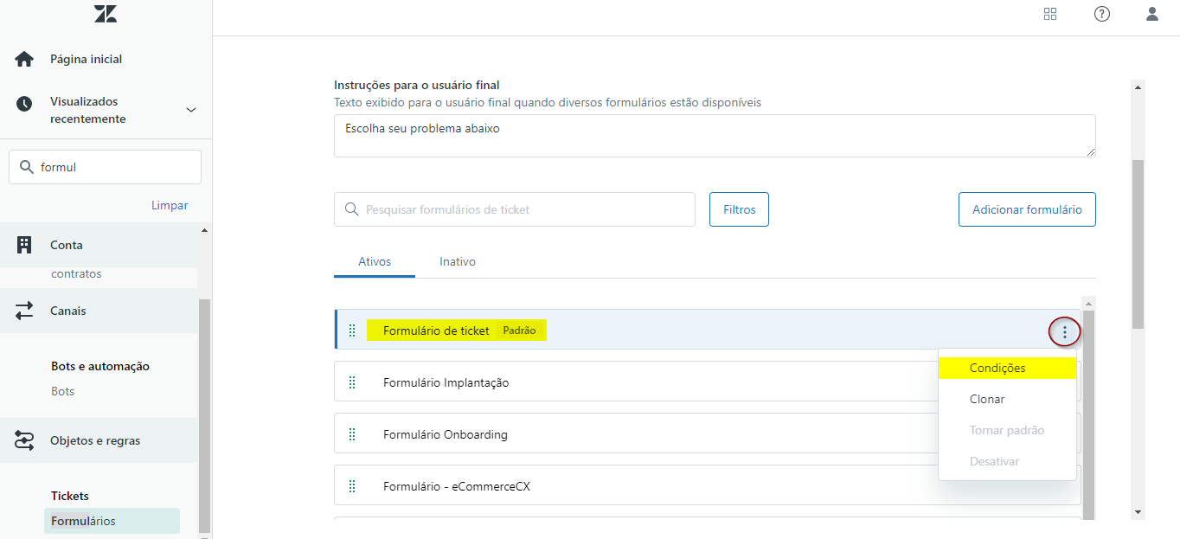Click the Conta building icon
The image size is (1180, 539).
tap(24, 245)
